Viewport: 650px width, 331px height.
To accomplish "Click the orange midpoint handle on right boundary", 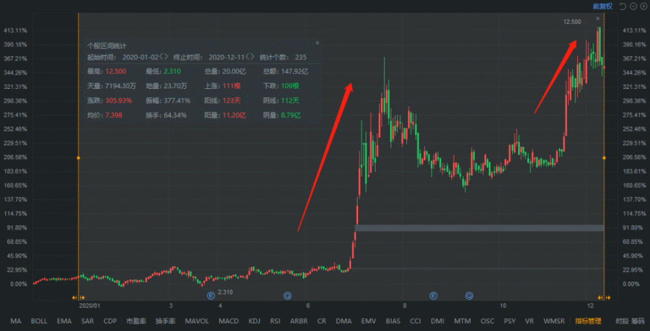I will point(604,158).
